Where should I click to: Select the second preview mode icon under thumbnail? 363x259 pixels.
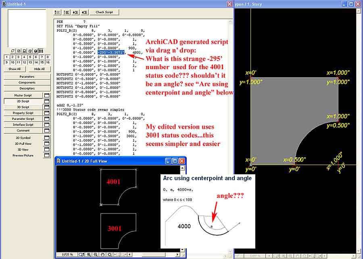(x=19, y=51)
